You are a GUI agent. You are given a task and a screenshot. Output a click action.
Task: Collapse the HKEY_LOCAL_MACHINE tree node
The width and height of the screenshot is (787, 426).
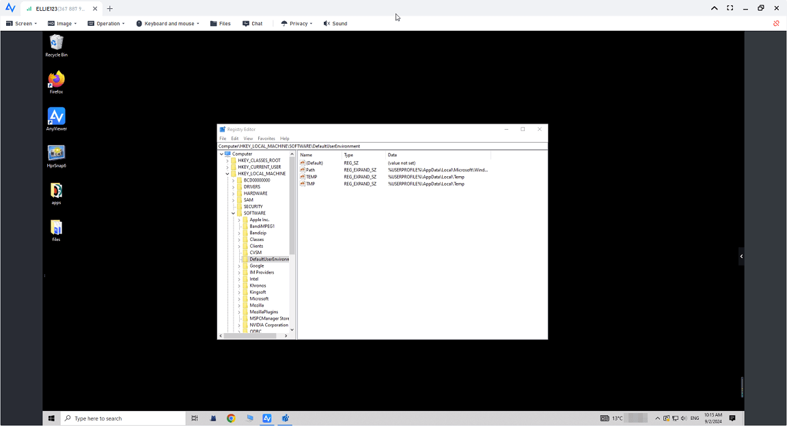point(227,174)
